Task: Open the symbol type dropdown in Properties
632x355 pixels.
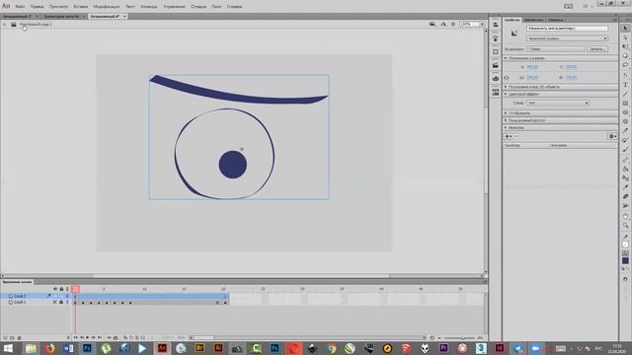Action: click(567, 38)
